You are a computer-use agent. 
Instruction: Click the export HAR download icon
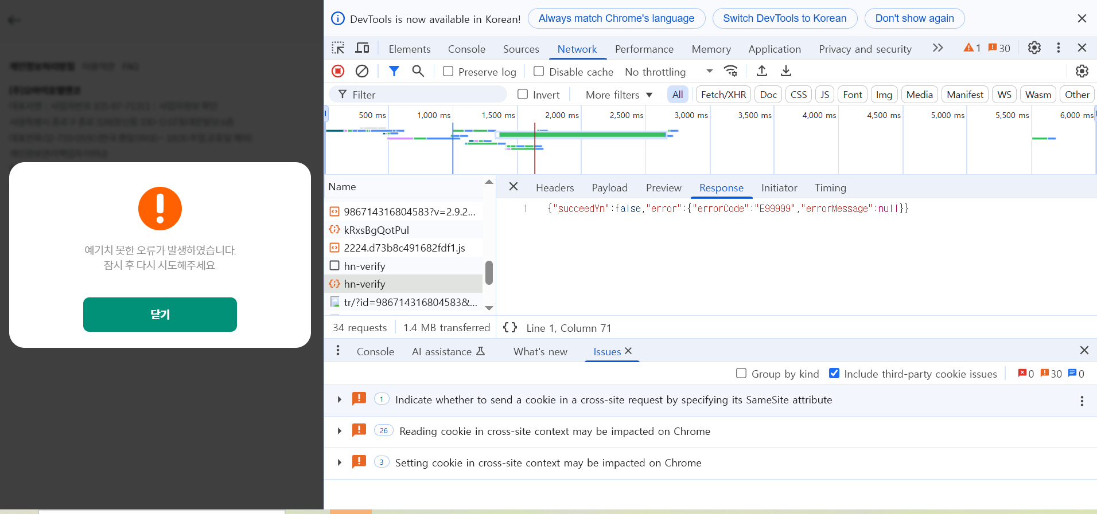coord(786,71)
